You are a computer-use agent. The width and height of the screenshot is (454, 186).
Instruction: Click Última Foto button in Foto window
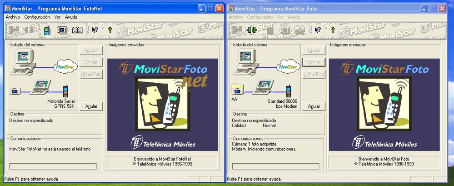pyautogui.click(x=314, y=74)
